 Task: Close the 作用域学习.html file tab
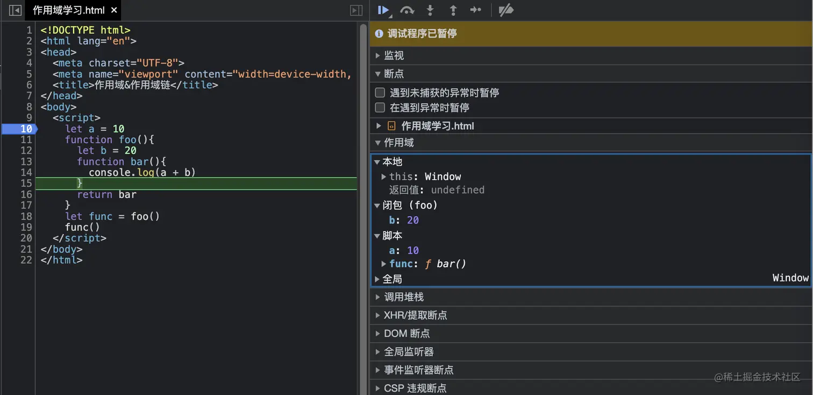point(114,10)
